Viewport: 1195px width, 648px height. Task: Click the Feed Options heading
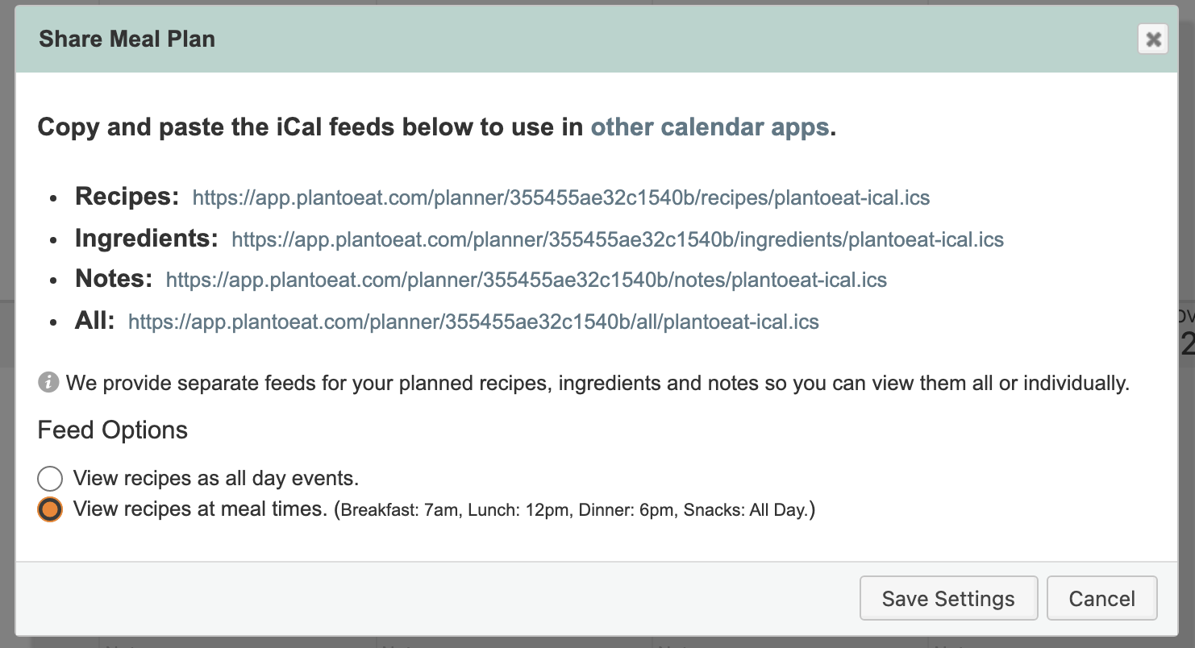pyautogui.click(x=113, y=430)
